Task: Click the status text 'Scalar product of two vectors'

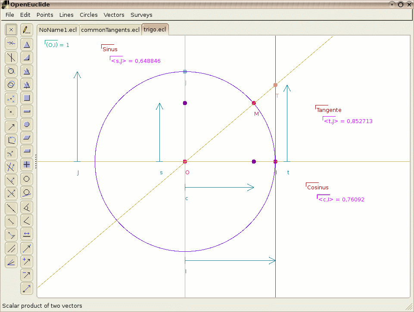Action: click(42, 306)
